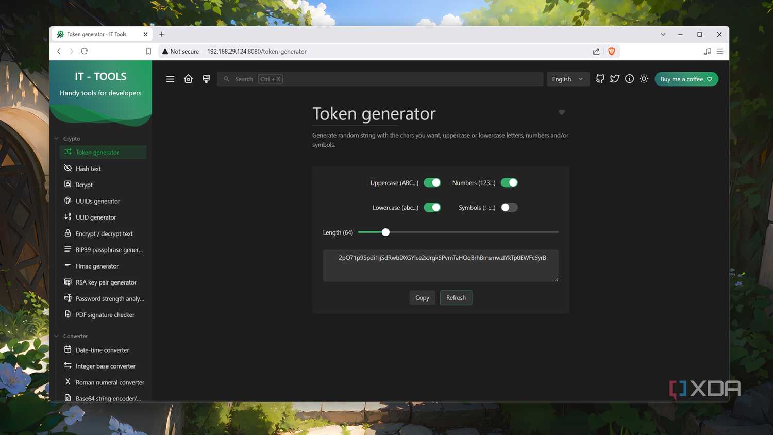
Task: Click the UI Lib icon beside home
Action: [206, 79]
